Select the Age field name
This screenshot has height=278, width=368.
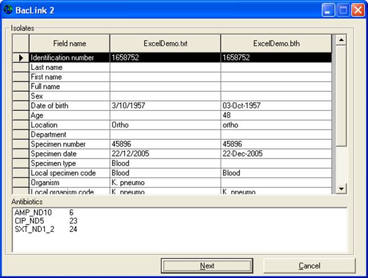(x=69, y=115)
